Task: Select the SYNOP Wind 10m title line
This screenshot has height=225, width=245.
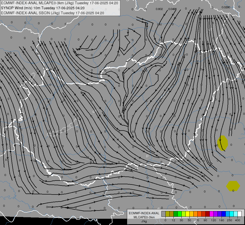Action: point(43,8)
